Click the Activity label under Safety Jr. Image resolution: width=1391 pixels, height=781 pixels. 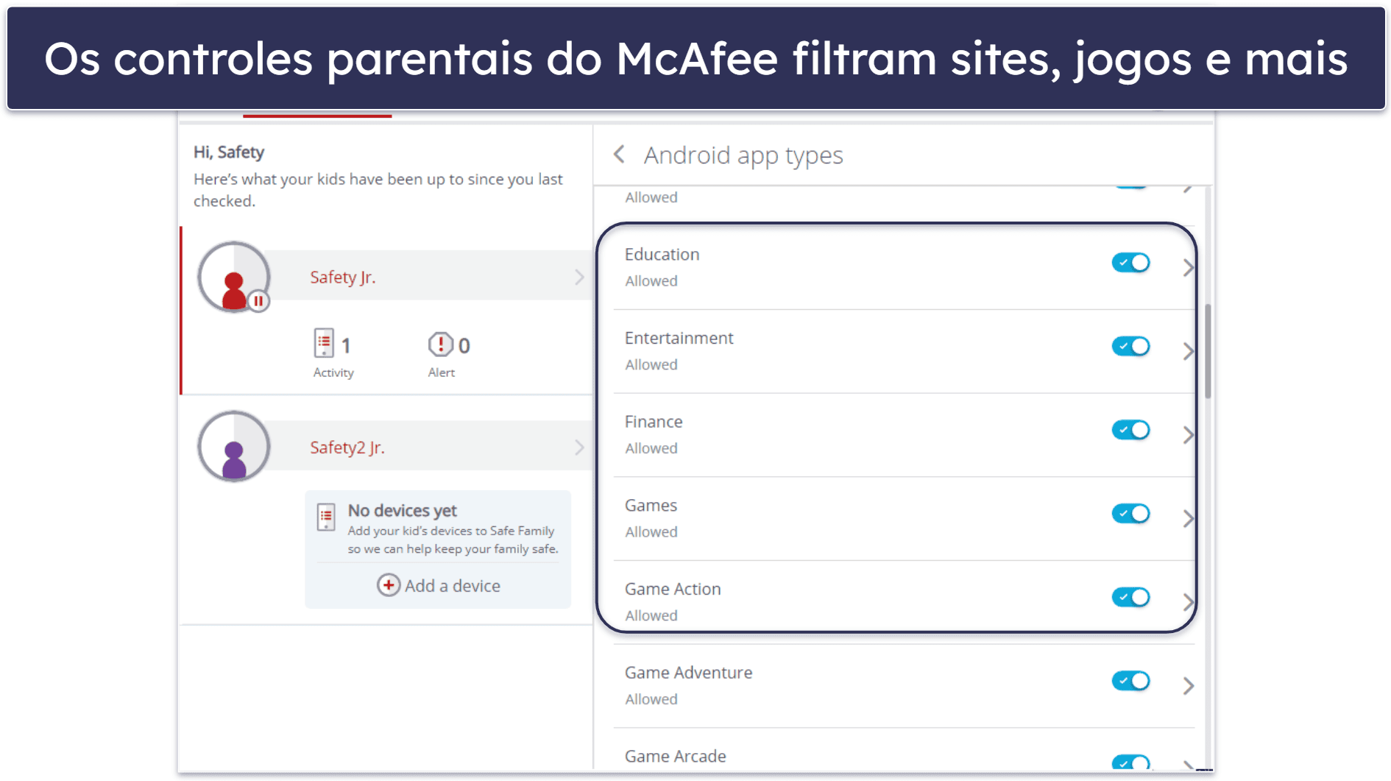[333, 372]
